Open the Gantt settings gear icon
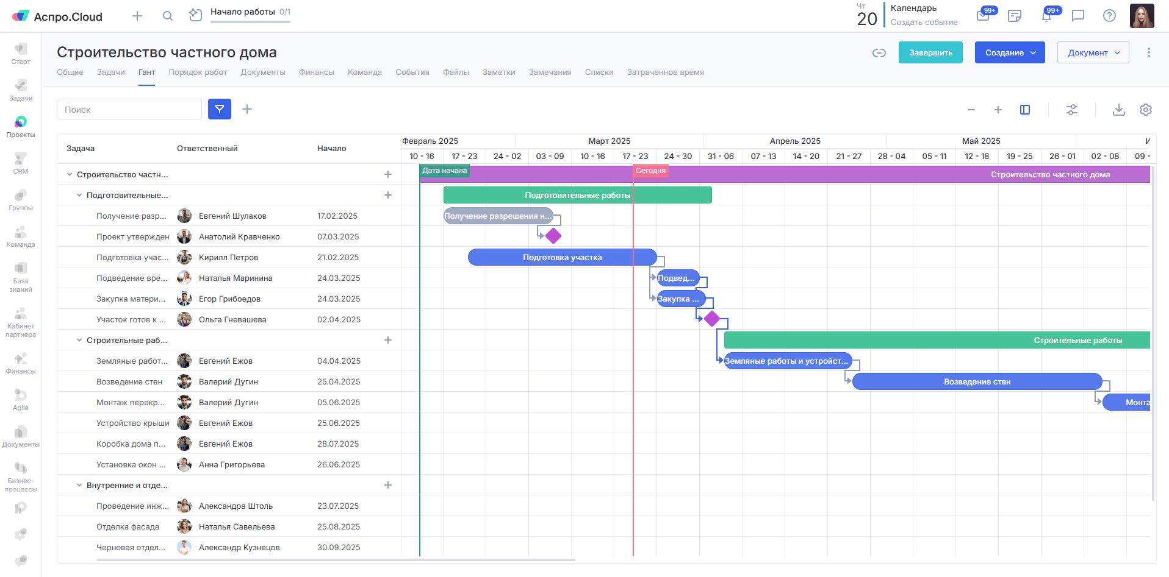 click(x=1145, y=110)
